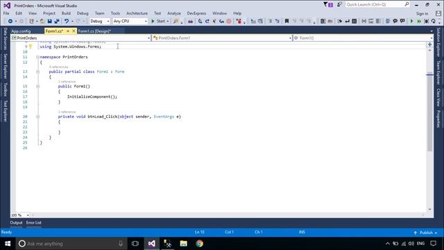Open the DevExpress menu
Screen dimensions: 444x250
pos(196,13)
